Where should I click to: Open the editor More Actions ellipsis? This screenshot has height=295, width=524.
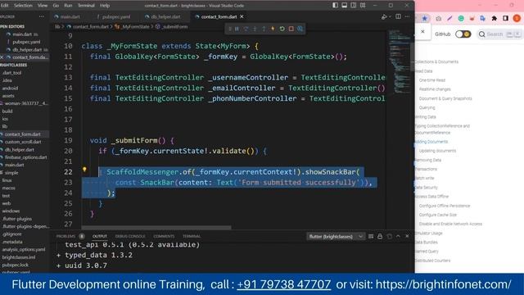point(407,16)
